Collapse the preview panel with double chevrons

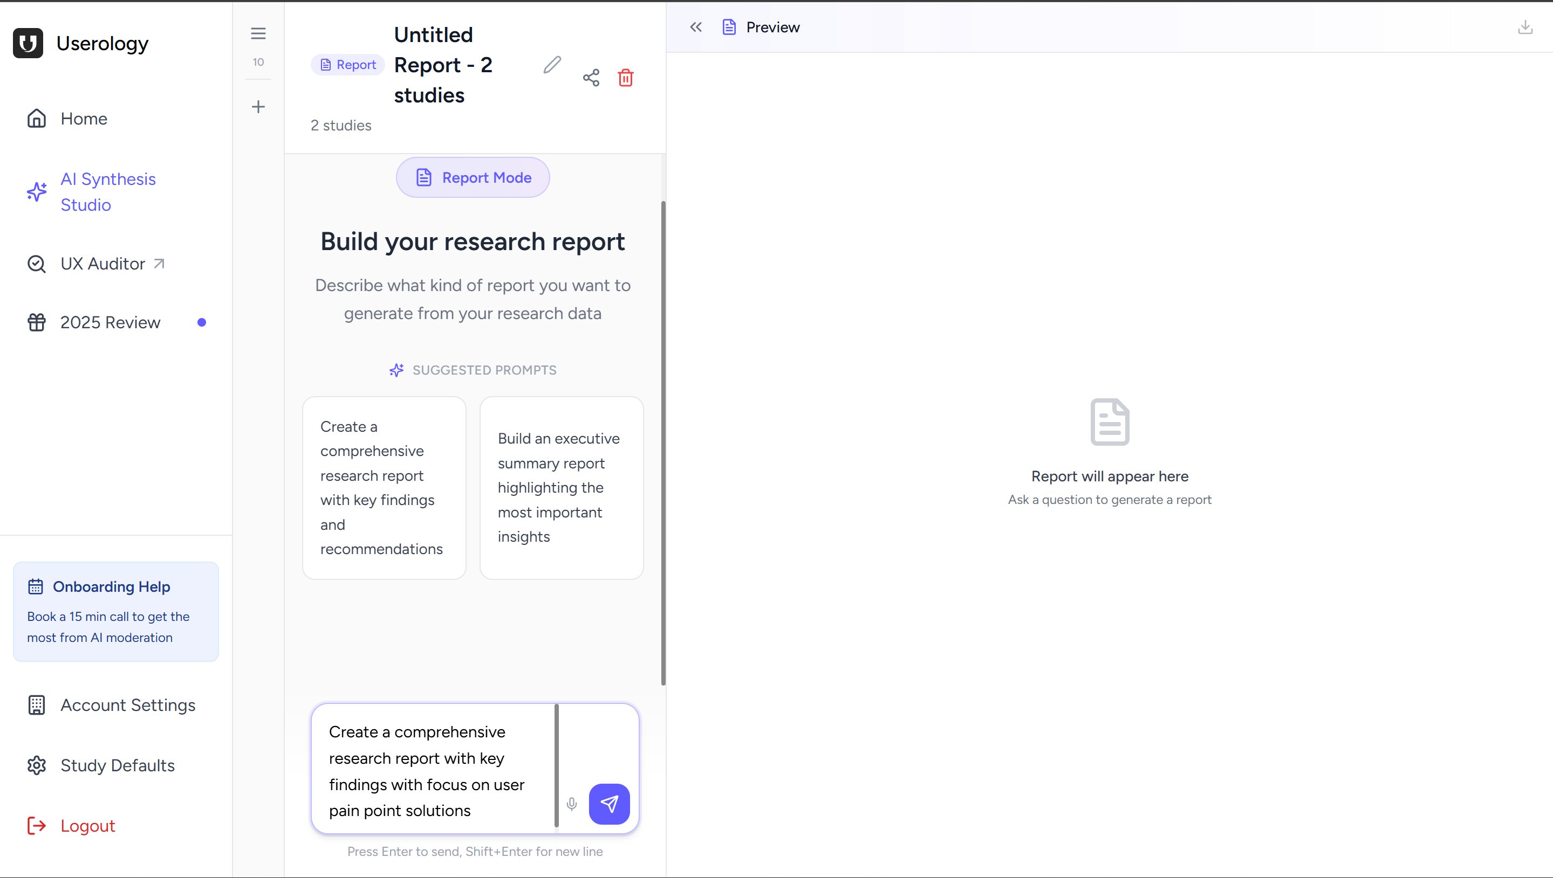pyautogui.click(x=696, y=26)
